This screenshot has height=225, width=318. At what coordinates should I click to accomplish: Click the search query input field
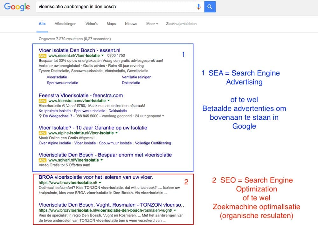(114, 7)
